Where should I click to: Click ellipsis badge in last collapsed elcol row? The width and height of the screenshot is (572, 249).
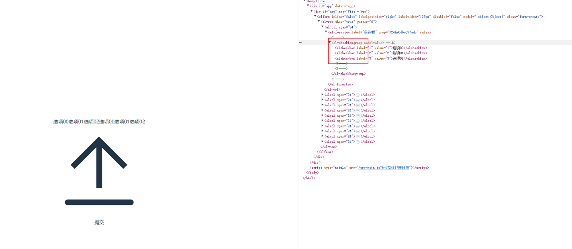(358, 142)
